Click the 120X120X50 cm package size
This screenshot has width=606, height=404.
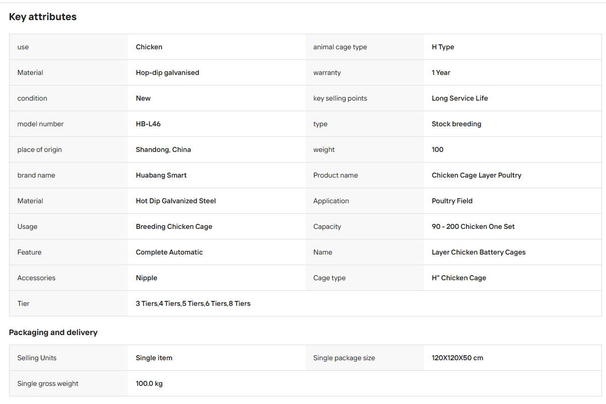(x=458, y=358)
